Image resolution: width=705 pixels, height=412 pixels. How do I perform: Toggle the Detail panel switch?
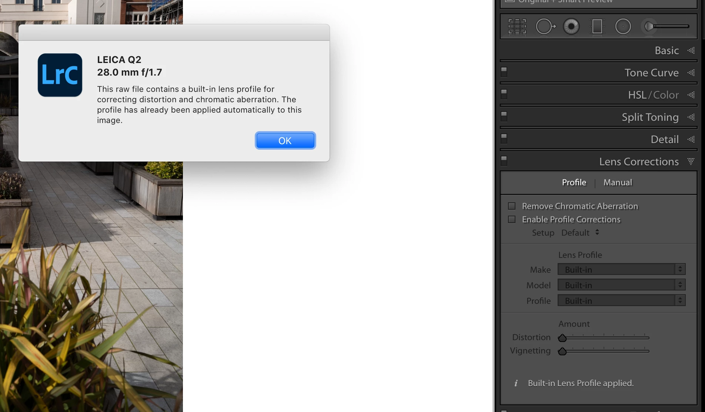(504, 138)
